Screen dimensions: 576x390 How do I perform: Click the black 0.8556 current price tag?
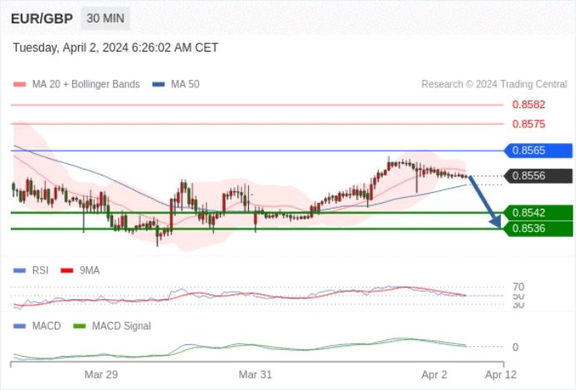click(x=539, y=176)
